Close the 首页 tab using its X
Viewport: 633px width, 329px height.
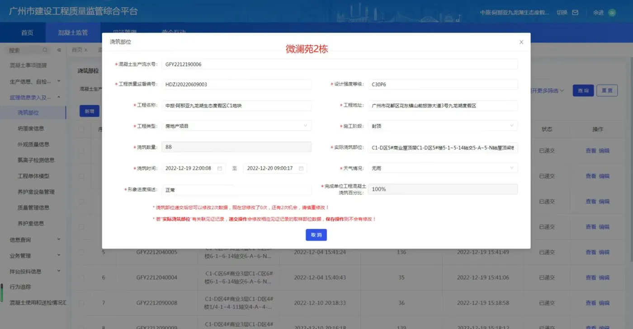point(85,50)
